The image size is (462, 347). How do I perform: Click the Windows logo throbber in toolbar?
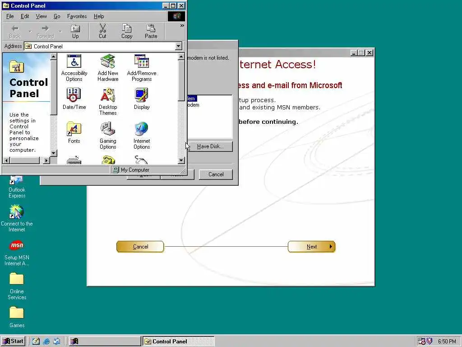click(x=176, y=16)
